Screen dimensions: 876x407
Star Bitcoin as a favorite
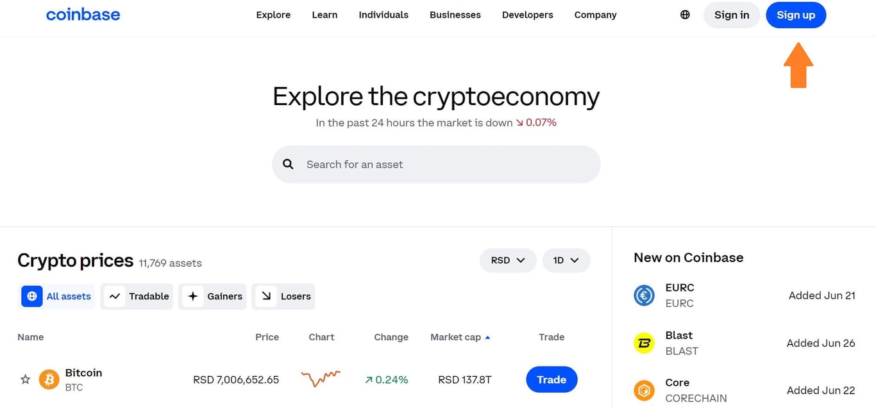point(24,379)
